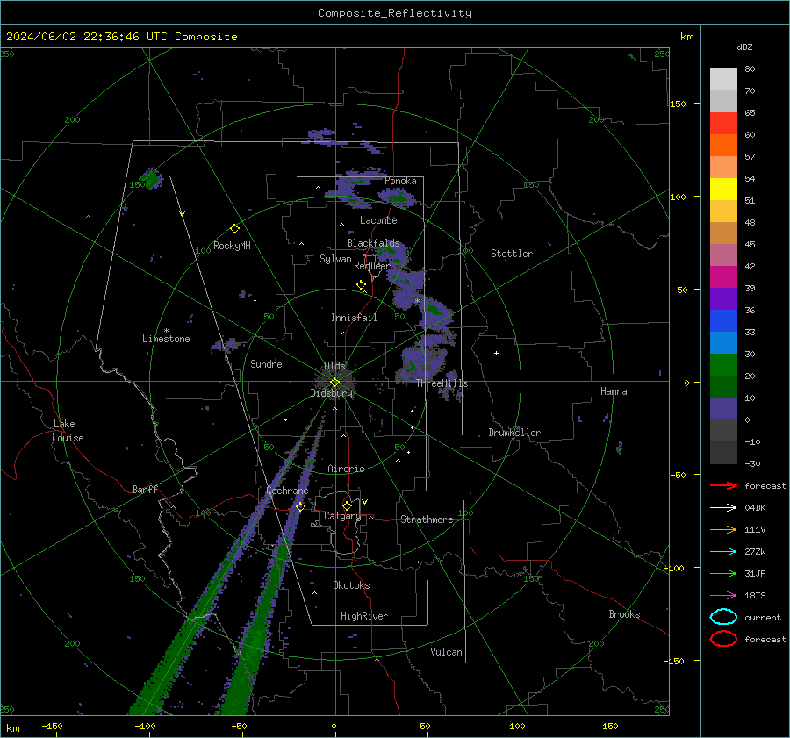Click the Hanna town label
The image size is (790, 738).
coord(614,391)
